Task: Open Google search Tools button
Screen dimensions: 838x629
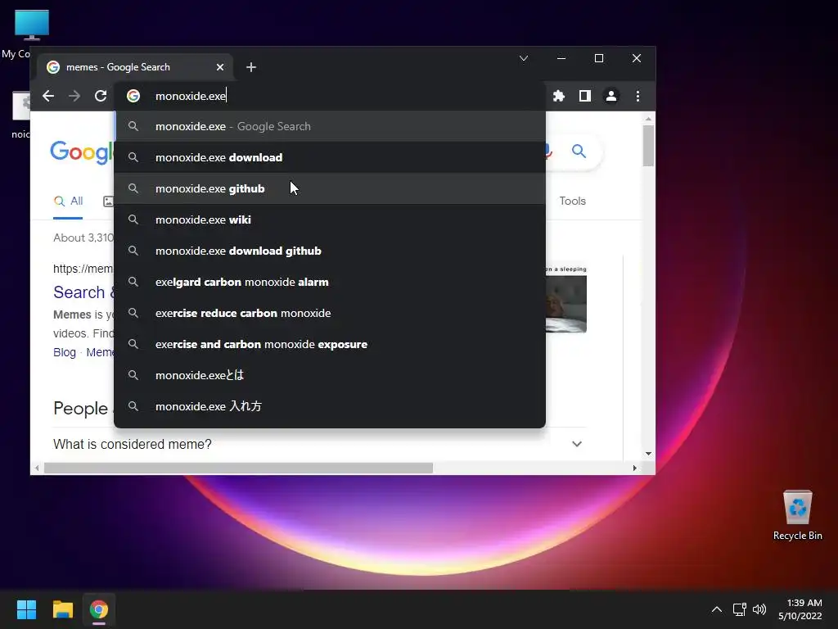Action: tap(572, 201)
